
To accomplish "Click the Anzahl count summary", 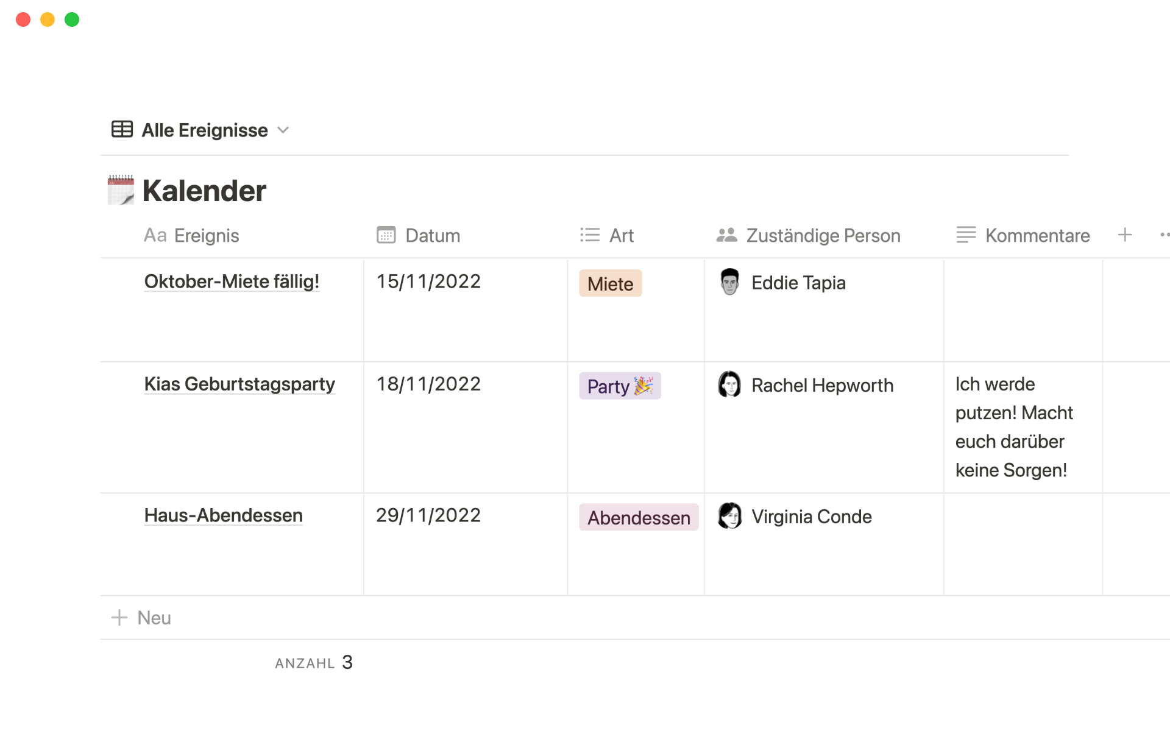I will click(x=314, y=663).
